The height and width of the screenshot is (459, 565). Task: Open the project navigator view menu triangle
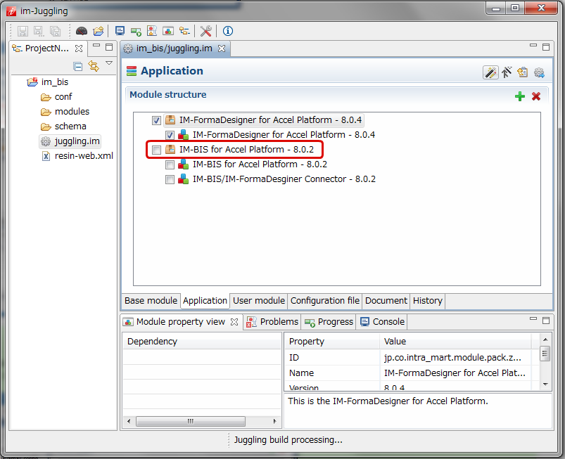pyautogui.click(x=109, y=63)
